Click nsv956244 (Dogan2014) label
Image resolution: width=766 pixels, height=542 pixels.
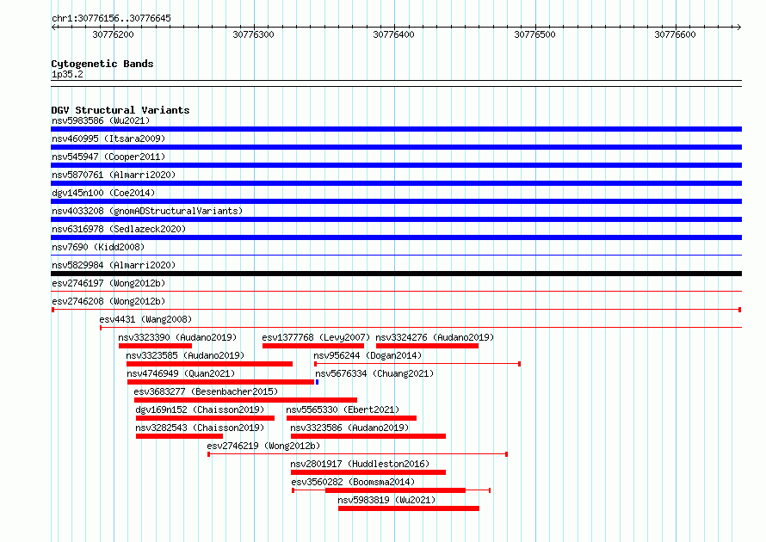tap(368, 355)
